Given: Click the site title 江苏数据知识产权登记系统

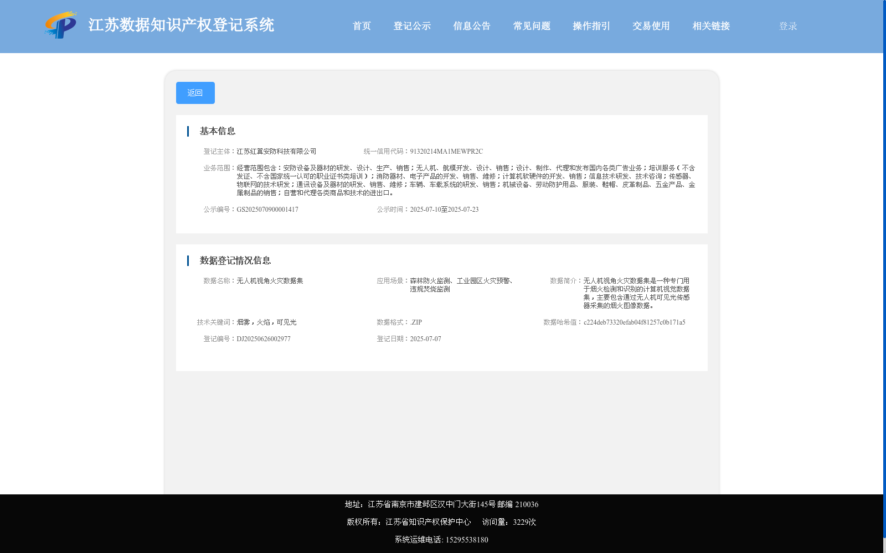Looking at the screenshot, I should (x=181, y=25).
